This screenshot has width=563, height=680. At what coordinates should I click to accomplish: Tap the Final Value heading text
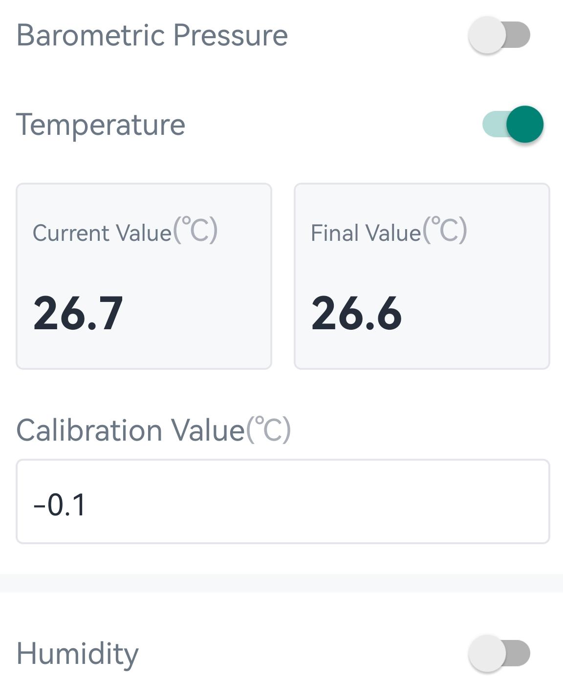[x=366, y=233]
